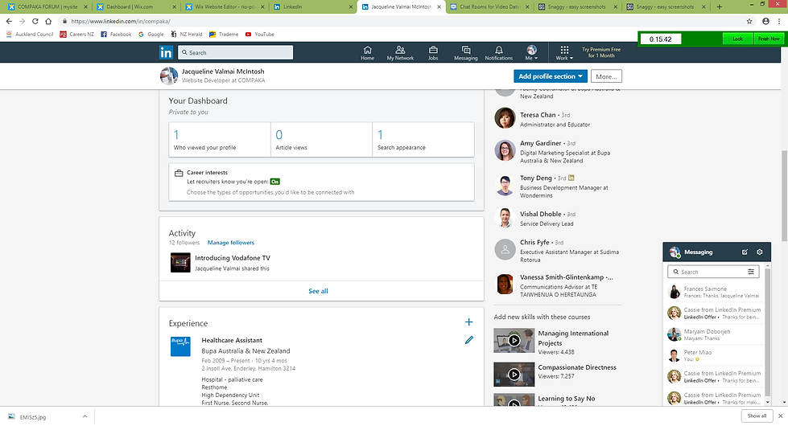Open Trademe bookmark
The width and height of the screenshot is (788, 426).
pos(224,34)
